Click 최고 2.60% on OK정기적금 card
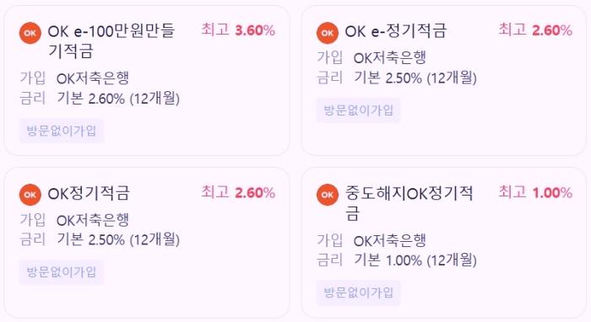 pyautogui.click(x=238, y=192)
